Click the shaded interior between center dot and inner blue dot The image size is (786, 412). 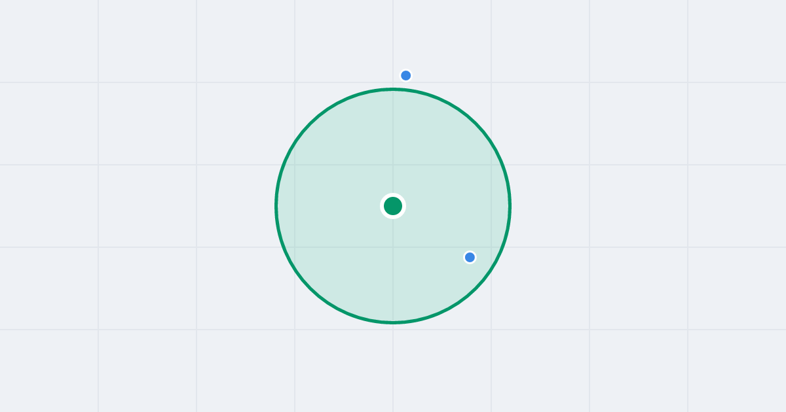(x=432, y=232)
